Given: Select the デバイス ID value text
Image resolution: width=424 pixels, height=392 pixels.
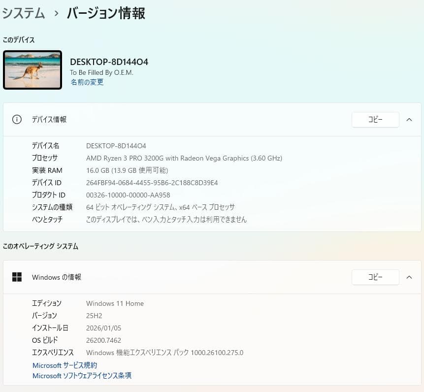Looking at the screenshot, I should pyautogui.click(x=153, y=182).
